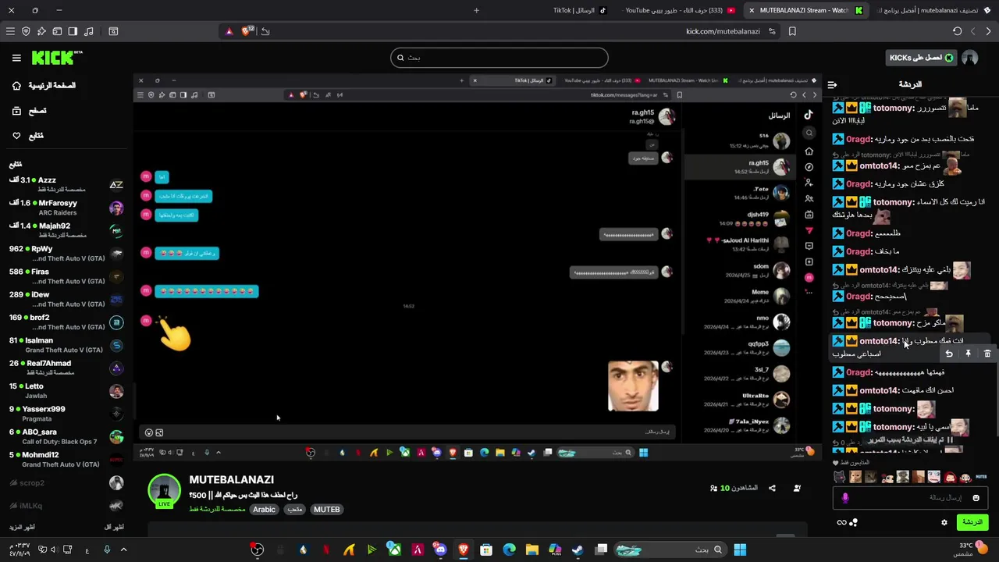Open the streamer LIVE avatar

165,490
